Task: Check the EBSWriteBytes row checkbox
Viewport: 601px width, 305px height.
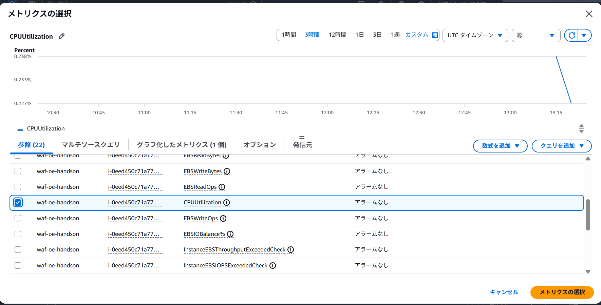Action: 18,171
